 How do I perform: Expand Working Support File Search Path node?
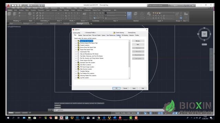76,43
